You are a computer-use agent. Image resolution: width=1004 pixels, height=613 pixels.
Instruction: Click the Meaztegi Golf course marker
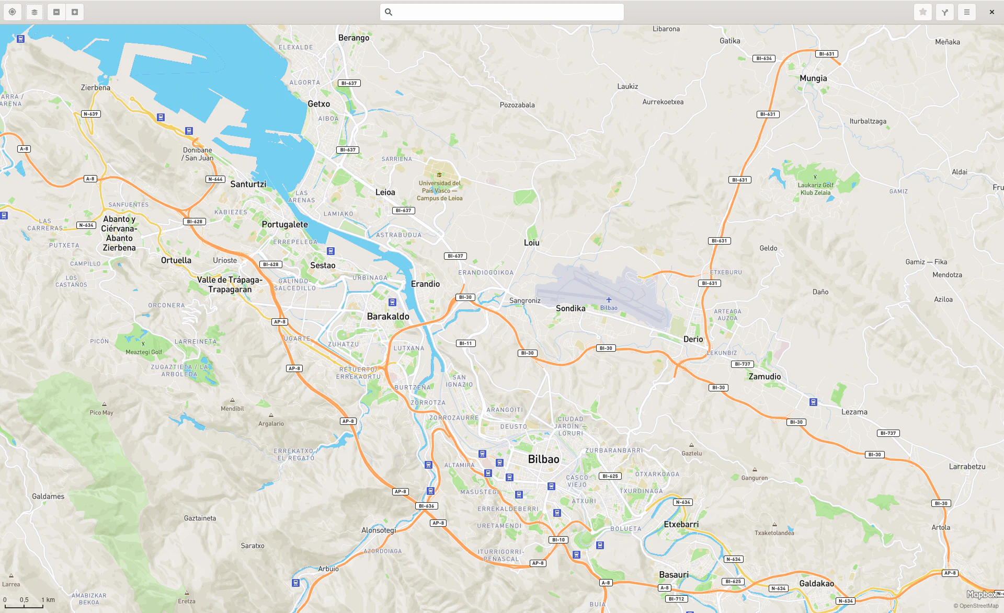point(143,344)
